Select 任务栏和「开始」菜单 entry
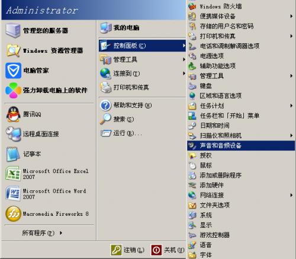The image size is (296, 259). pos(241,116)
